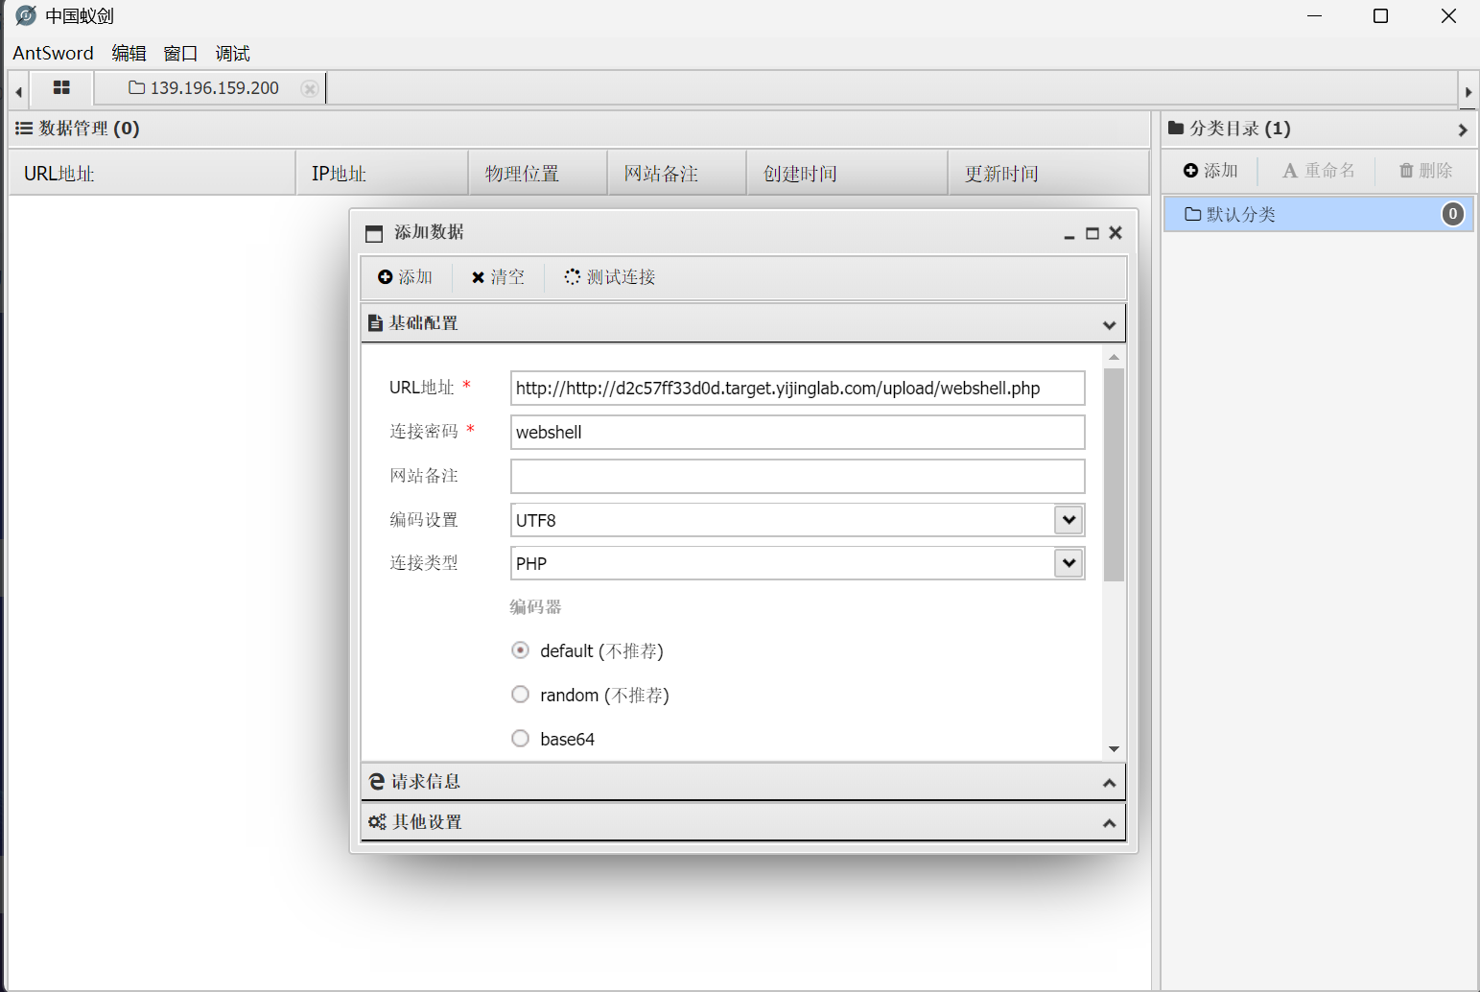This screenshot has height=992, width=1480.
Task: Collapse the 分类目录 panel chevron
Action: (1463, 130)
